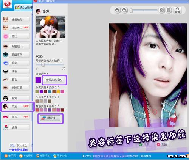Click the 导入饰品 button
Viewport: 189px width, 160px height.
(19, 145)
